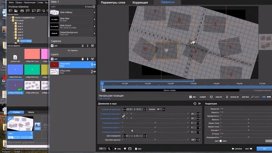The image size is (272, 153).
Task: Click the zoom magnifier icon below preview
Action: tap(109, 149)
